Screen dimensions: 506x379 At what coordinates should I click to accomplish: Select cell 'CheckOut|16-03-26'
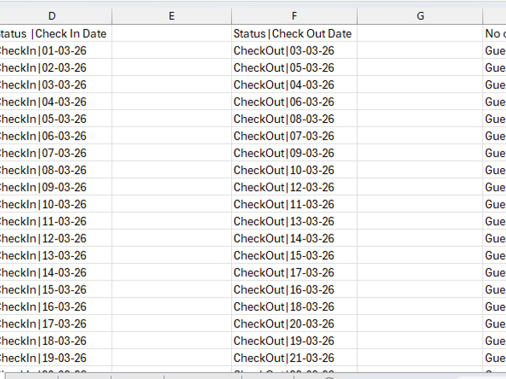(x=294, y=290)
